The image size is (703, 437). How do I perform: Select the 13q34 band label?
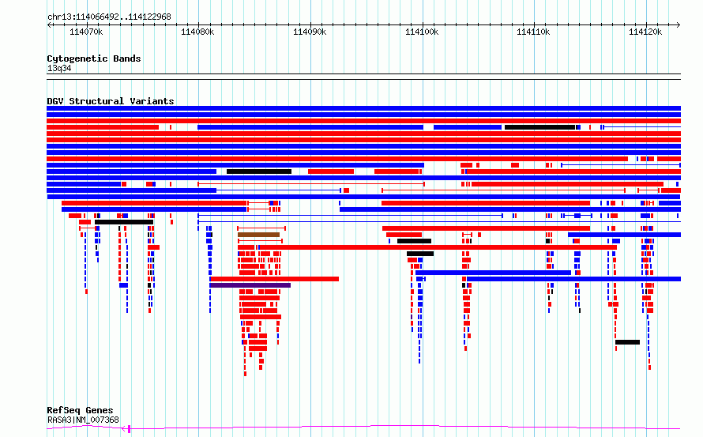[x=59, y=68]
